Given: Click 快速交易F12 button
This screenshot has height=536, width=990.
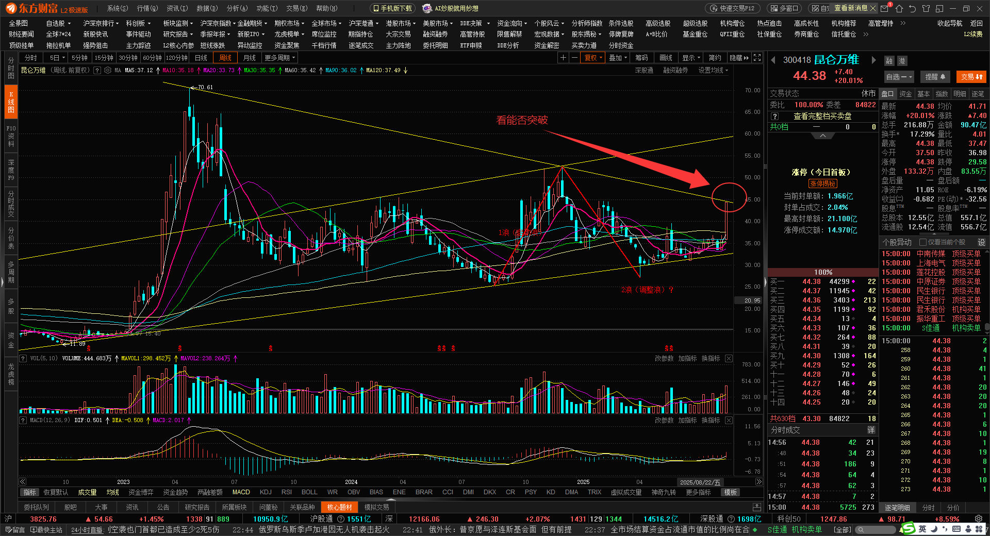Looking at the screenshot, I should pos(732,8).
